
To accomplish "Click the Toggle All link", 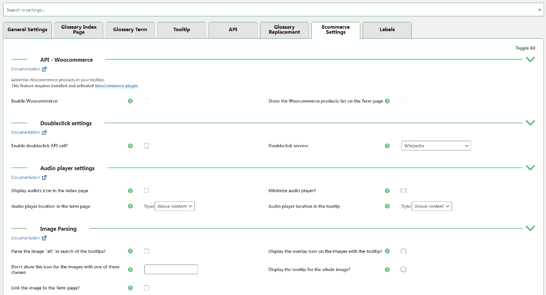I will tap(525, 48).
